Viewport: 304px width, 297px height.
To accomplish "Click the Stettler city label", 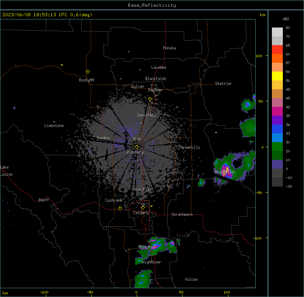I will click(x=224, y=84).
